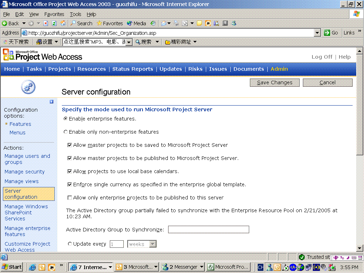The height and width of the screenshot is (273, 364).
Task: Launch Internet Explorer from Quick Launch
Action: click(x=32, y=267)
